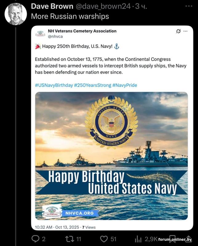Open the view analytics bar chart icon
This screenshot has width=198, height=246.
tap(138, 239)
